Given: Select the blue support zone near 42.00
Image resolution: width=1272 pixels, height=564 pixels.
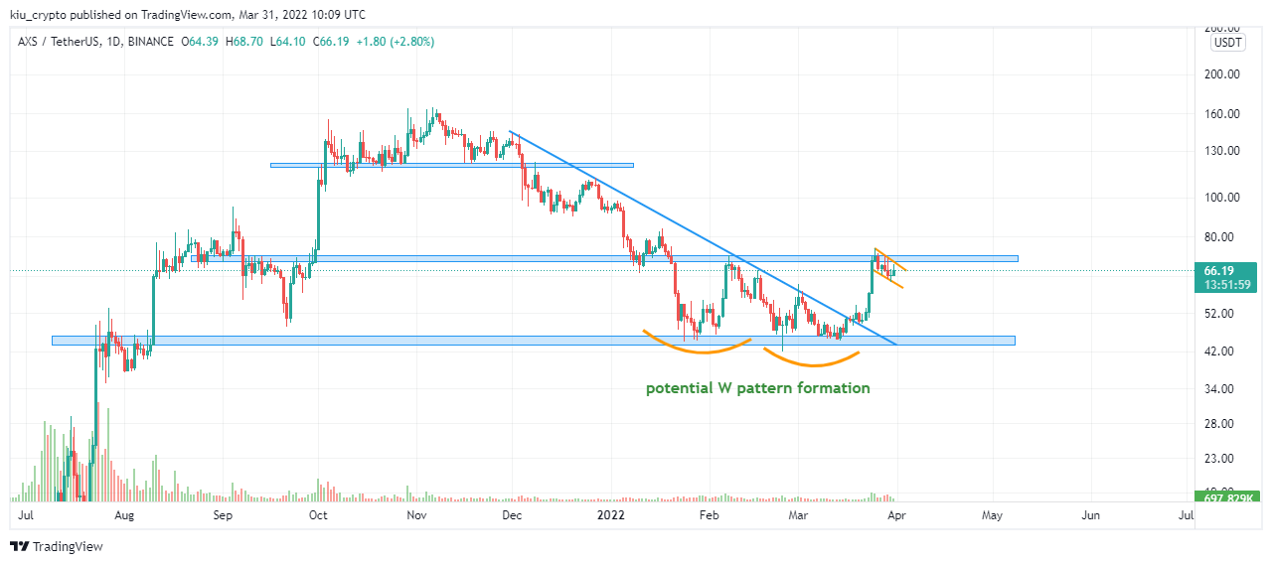Looking at the screenshot, I should (534, 341).
